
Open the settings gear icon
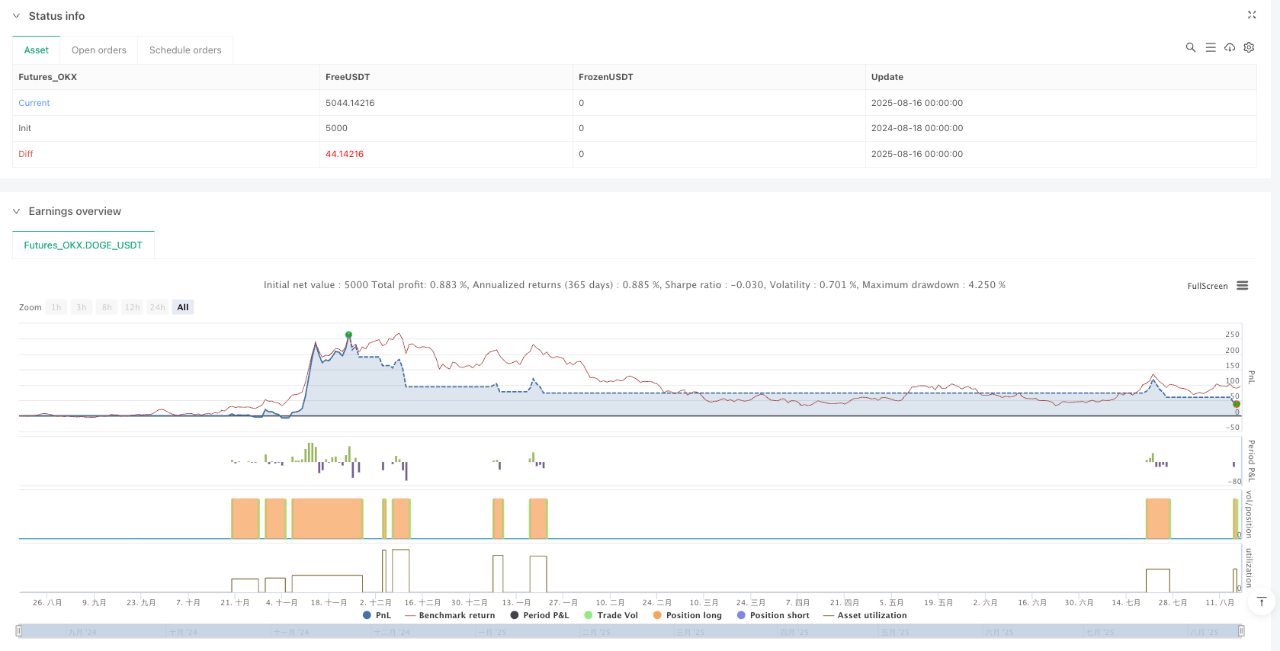pos(1249,47)
